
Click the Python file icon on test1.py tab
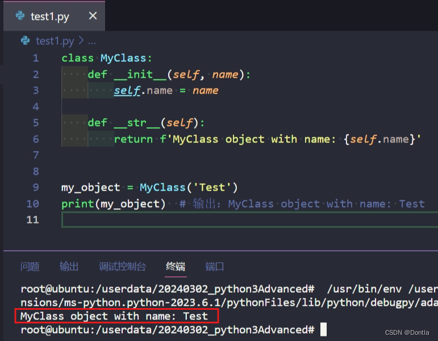(20, 16)
